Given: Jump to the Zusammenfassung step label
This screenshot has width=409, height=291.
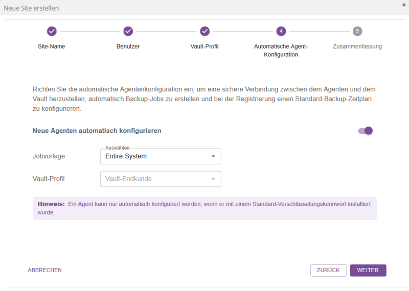Looking at the screenshot, I should click(357, 46).
